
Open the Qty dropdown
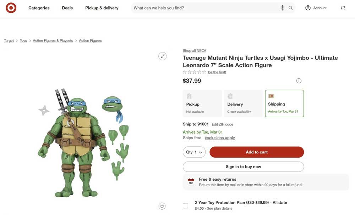194,152
